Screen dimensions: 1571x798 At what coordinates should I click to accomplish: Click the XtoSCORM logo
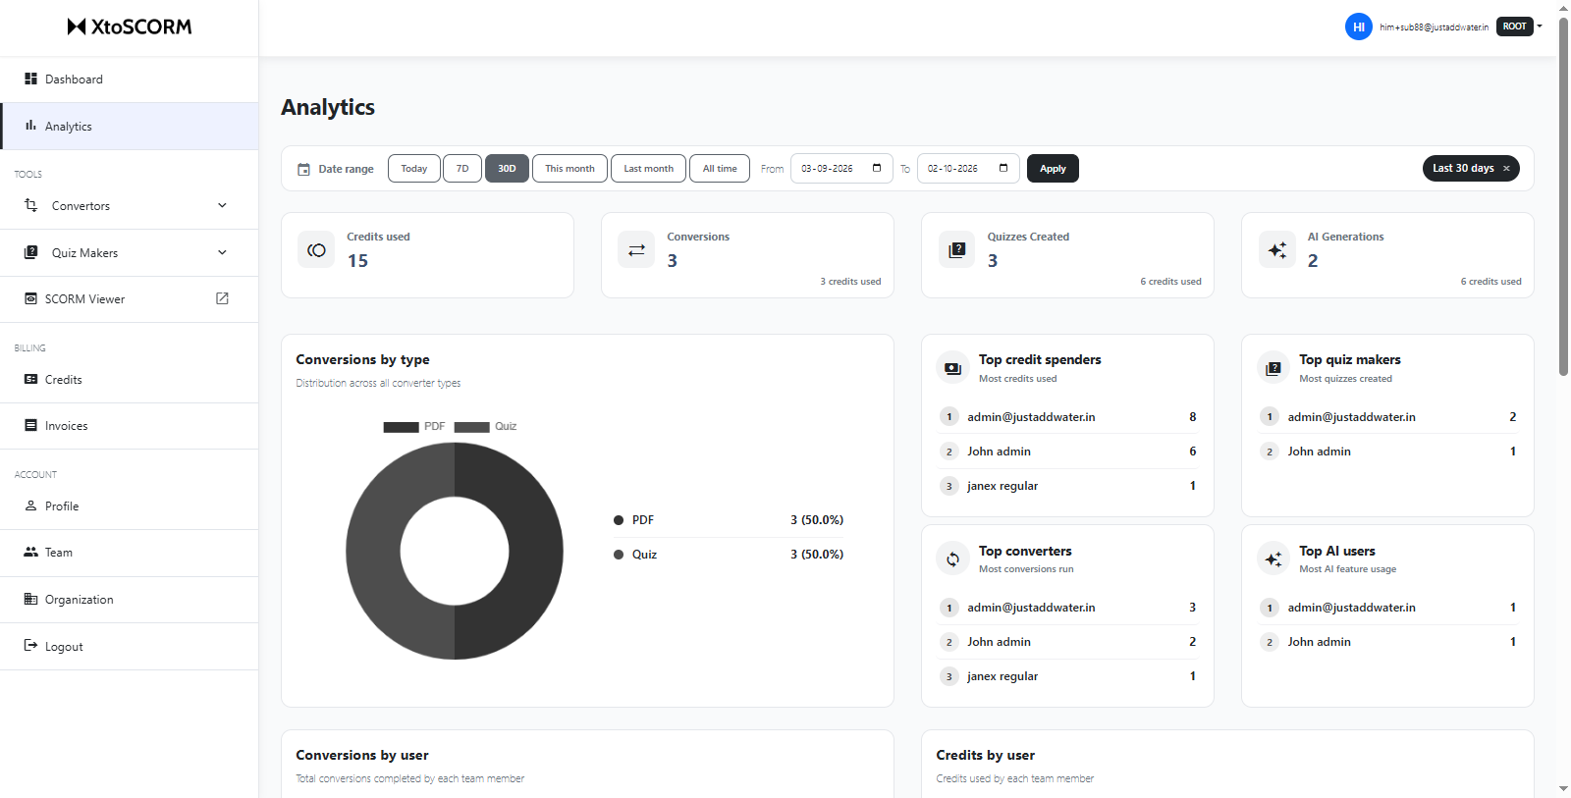click(130, 27)
